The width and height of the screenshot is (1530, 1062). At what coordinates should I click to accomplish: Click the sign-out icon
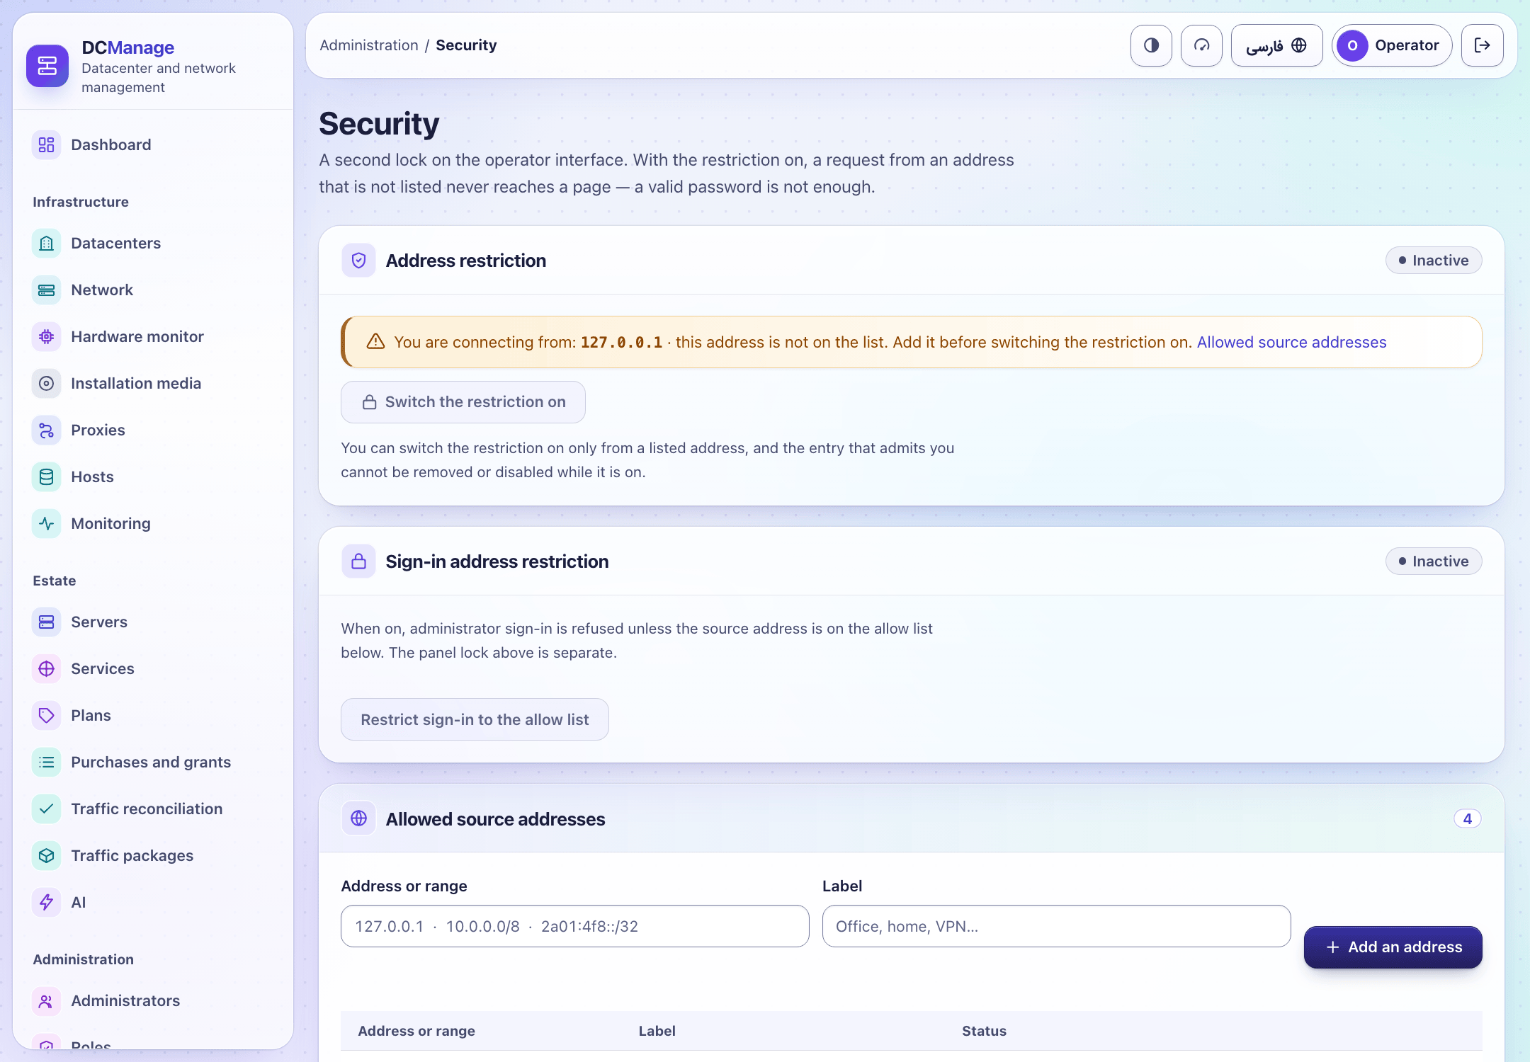pyautogui.click(x=1482, y=45)
